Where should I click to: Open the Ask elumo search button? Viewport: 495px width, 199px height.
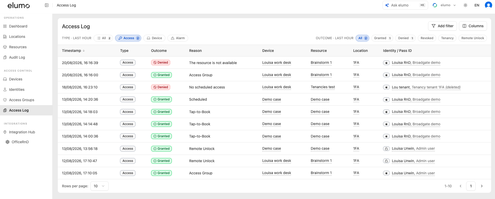[405, 5]
